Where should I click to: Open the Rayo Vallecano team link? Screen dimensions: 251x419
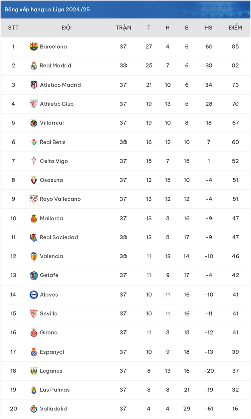tap(60, 199)
